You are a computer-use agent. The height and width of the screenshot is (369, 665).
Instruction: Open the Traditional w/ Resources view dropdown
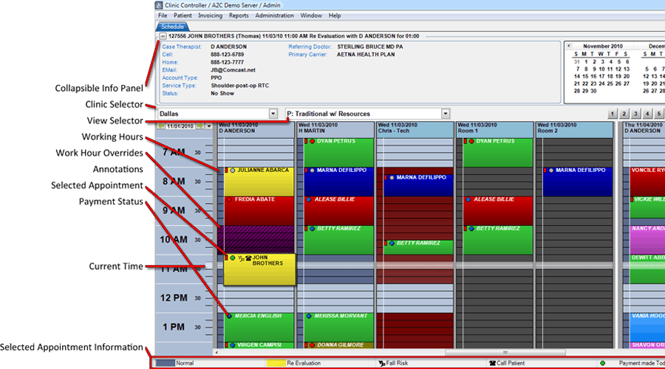click(x=446, y=114)
